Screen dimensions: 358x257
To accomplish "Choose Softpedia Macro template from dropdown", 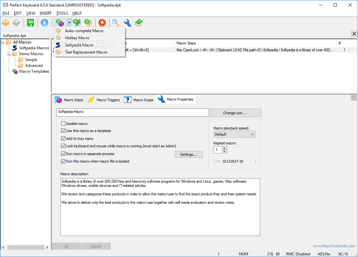I will (x=90, y=45).
